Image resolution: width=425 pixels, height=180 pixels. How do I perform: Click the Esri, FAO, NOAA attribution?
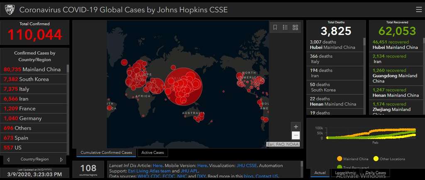click(283, 144)
